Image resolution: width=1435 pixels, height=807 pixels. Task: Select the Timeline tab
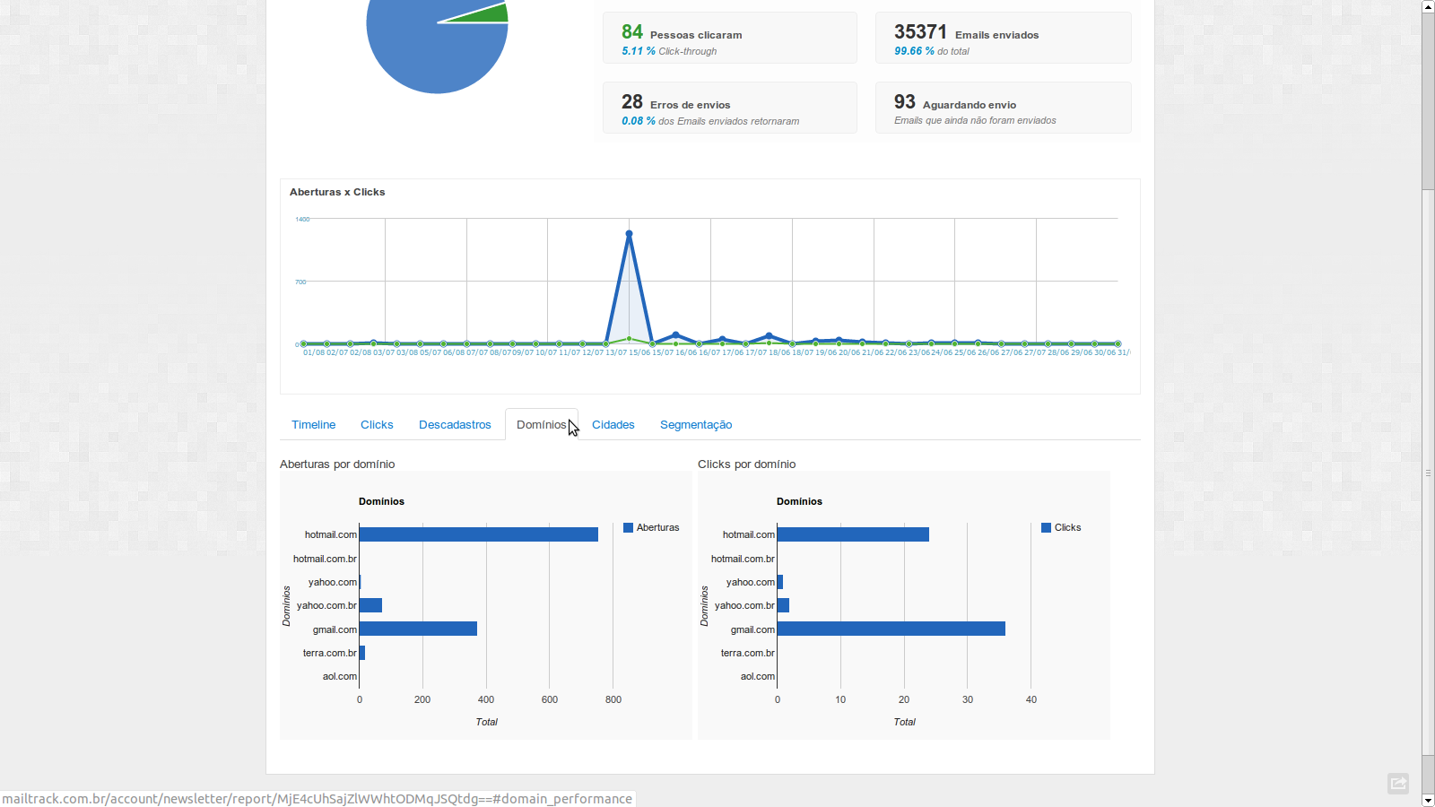313,424
